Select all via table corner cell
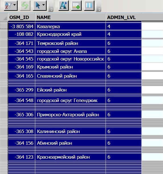The width and height of the screenshot is (163, 174). coord(4,17)
